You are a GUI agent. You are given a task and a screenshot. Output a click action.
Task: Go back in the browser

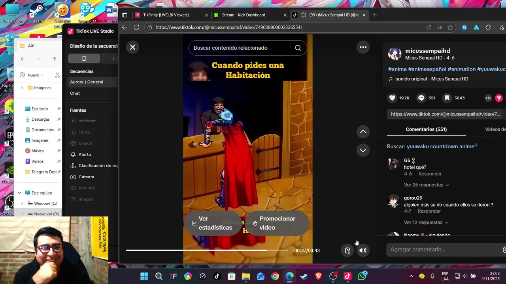tap(125, 27)
